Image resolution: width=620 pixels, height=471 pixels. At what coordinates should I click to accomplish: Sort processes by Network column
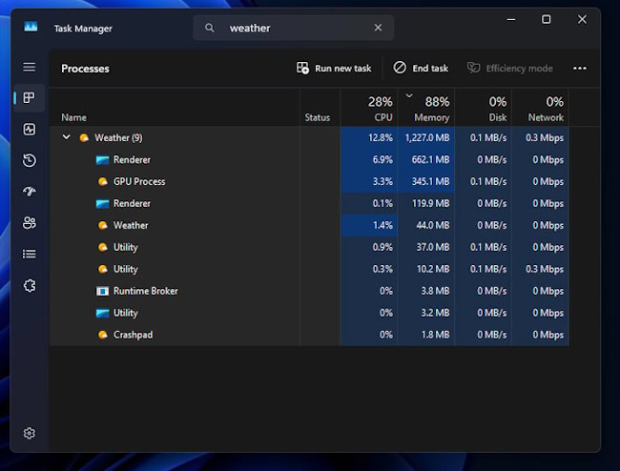click(x=541, y=108)
